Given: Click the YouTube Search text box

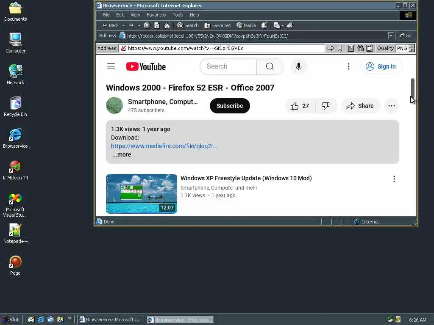Looking at the screenshot, I should point(228,66).
